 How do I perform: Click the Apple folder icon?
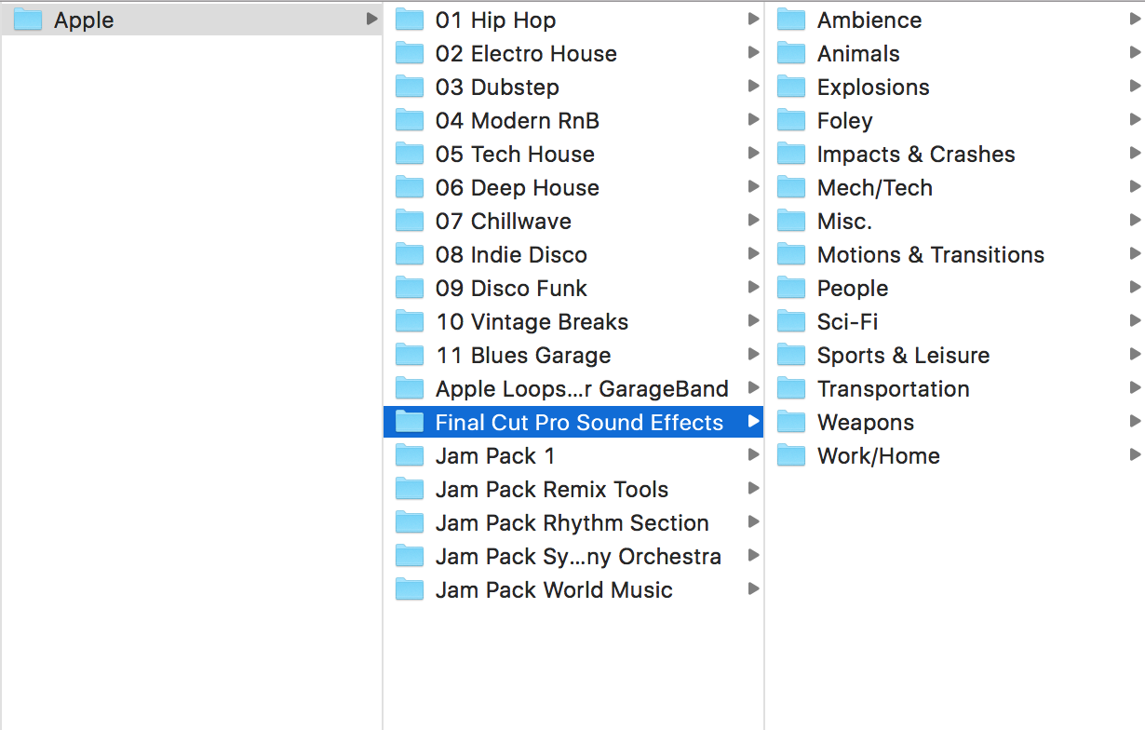point(28,20)
